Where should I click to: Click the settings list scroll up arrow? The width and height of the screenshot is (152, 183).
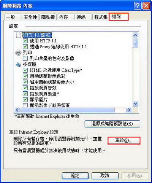coord(135,35)
